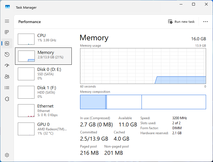Select Disk 0 (D: E:) entry
This screenshot has width=213, height=162.
pos(43,74)
